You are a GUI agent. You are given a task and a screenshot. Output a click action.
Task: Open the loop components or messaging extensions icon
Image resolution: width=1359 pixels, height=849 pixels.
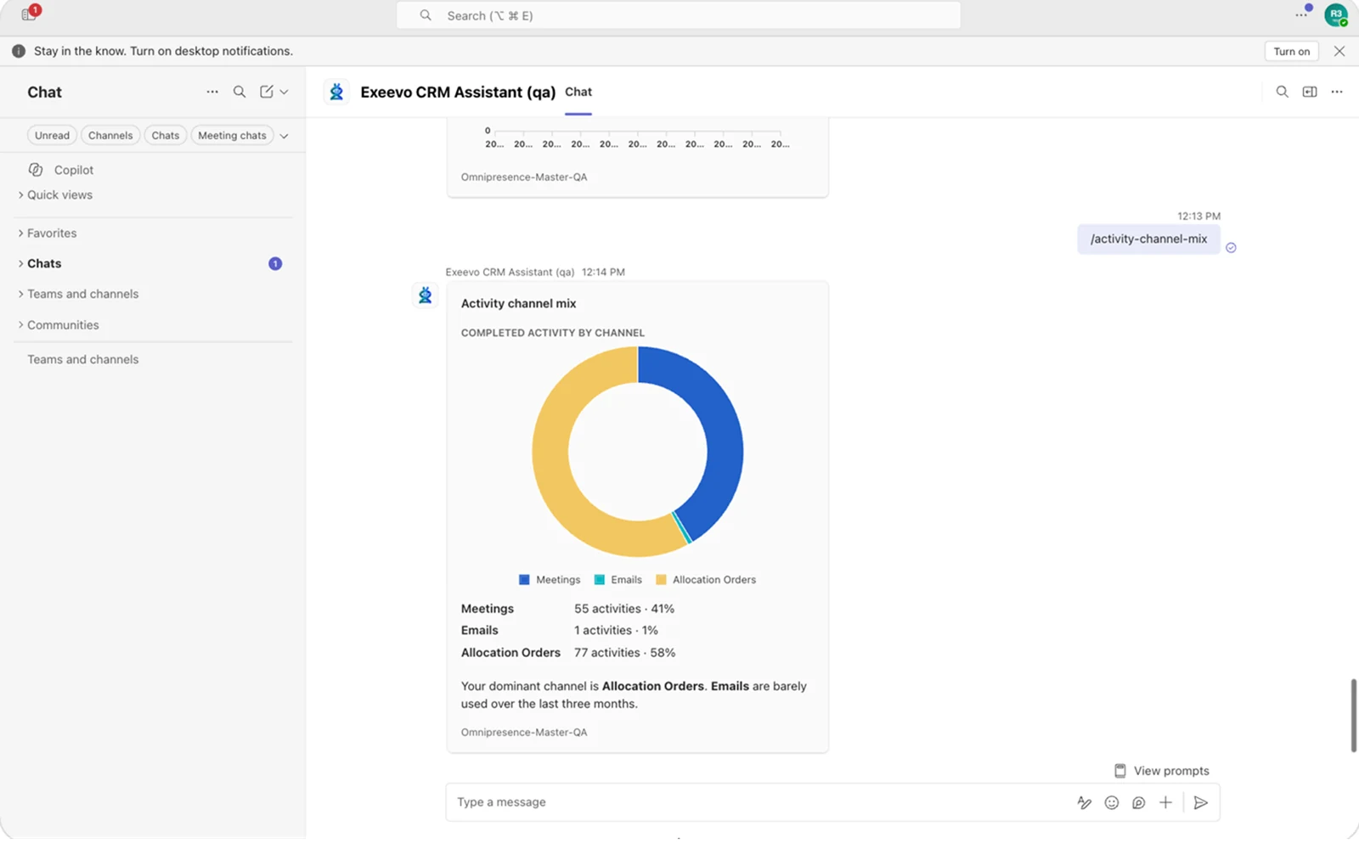[1139, 802]
